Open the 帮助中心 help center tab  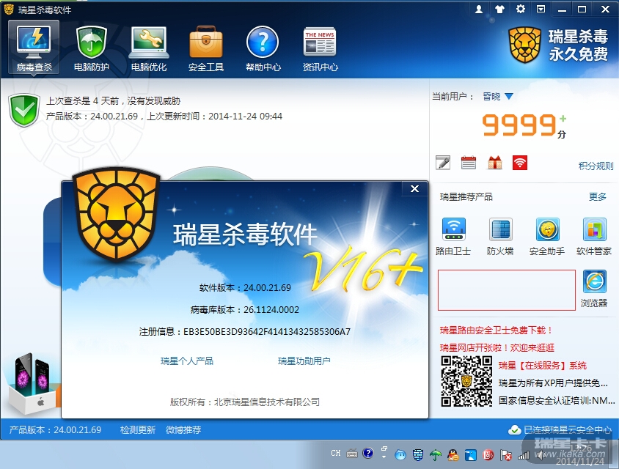263,48
